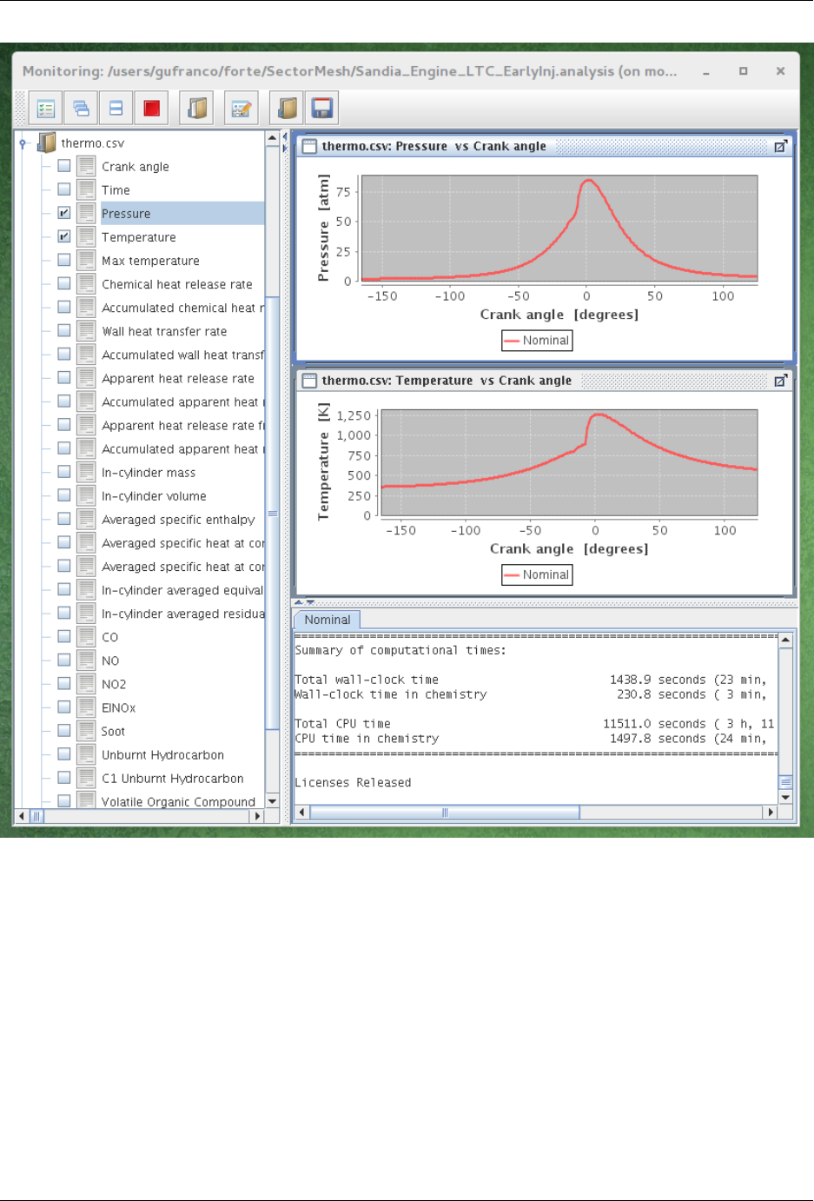
Task: Check the In-cylinder volume checkbox
Action: (64, 495)
